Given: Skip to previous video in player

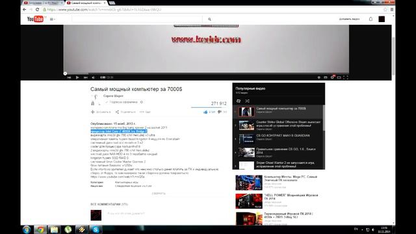Looking at the screenshot, I should click(x=69, y=77).
